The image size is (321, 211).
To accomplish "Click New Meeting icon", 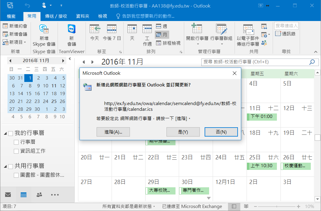I will click(5, 34).
